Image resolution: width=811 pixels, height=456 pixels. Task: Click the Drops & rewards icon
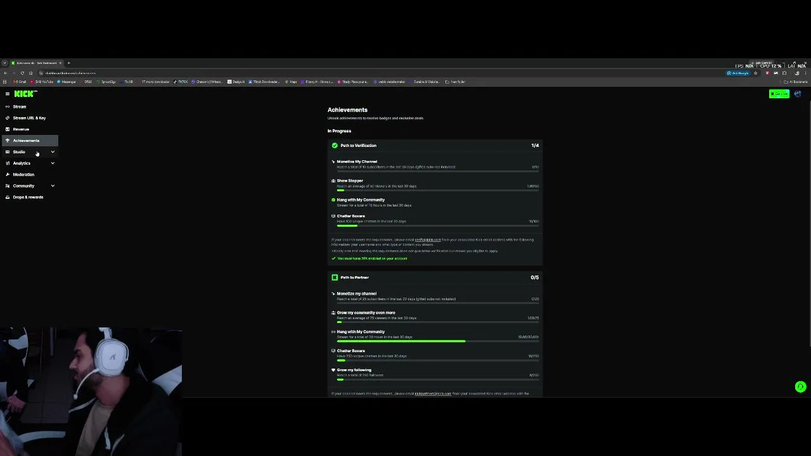[x=8, y=198]
